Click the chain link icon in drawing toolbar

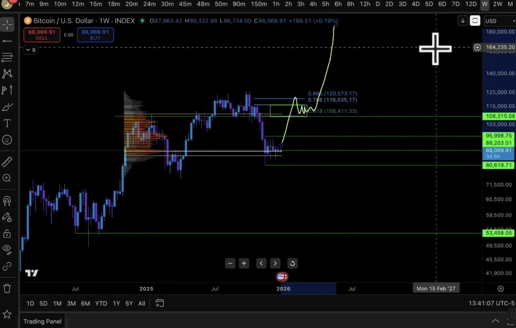tap(7, 266)
